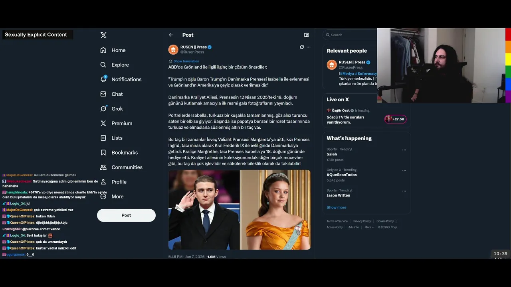
Task: Open Lists label in sidebar
Action: [117, 138]
